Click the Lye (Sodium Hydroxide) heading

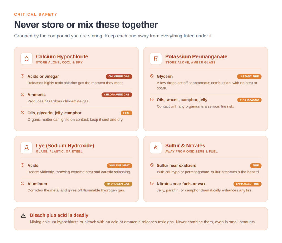(x=65, y=145)
